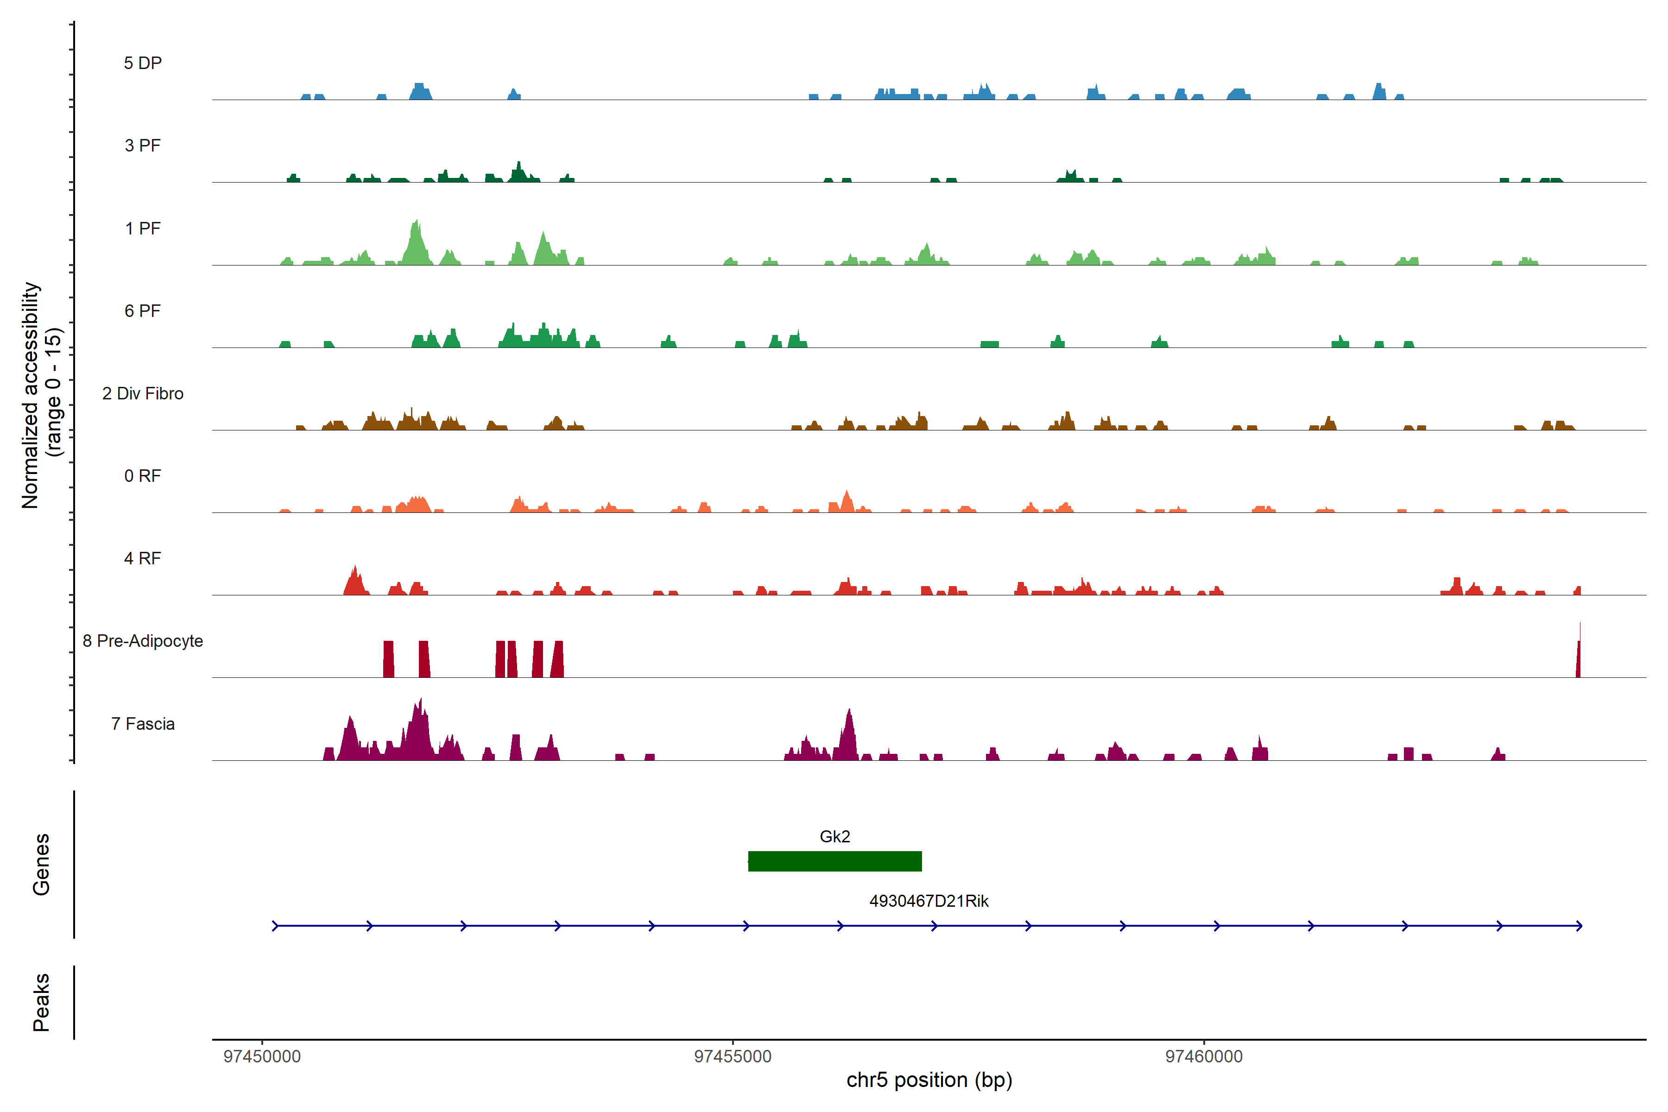Viewport: 1668px width, 1112px height.
Task: Click the green Gk2 gene block
Action: pos(835,861)
